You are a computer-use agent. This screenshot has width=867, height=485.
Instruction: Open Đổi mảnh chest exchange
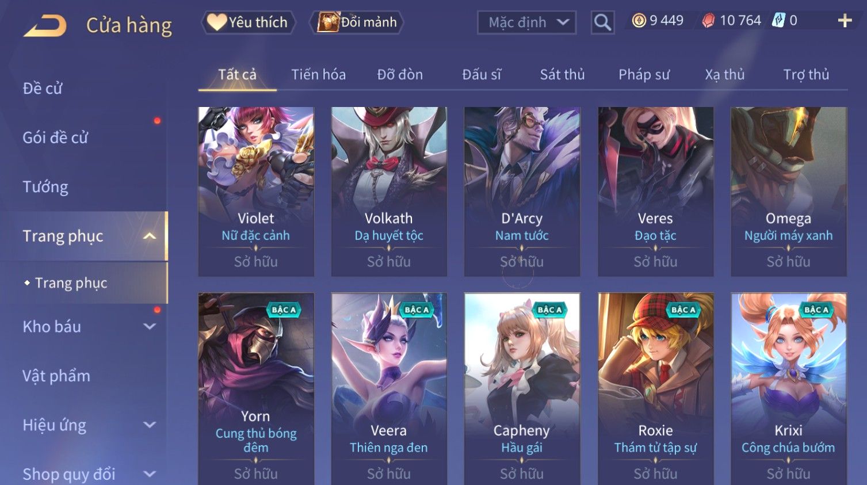(x=357, y=22)
